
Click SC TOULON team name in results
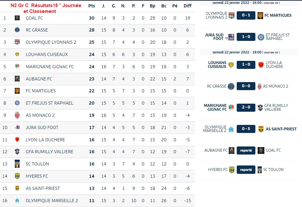pos(273,170)
